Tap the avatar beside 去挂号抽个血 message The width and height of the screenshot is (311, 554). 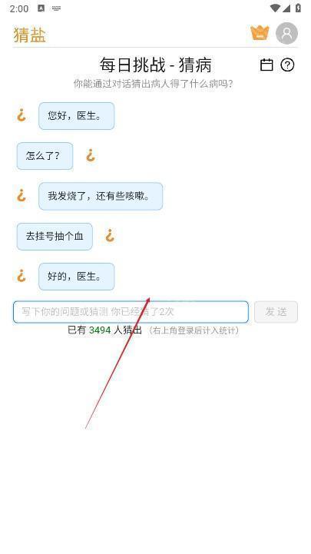coord(110,236)
